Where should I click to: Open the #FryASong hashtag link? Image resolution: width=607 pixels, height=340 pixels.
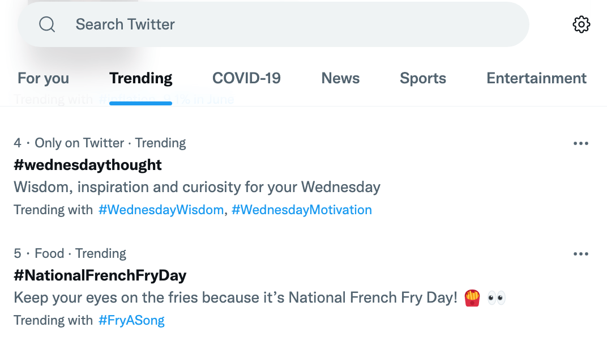131,320
